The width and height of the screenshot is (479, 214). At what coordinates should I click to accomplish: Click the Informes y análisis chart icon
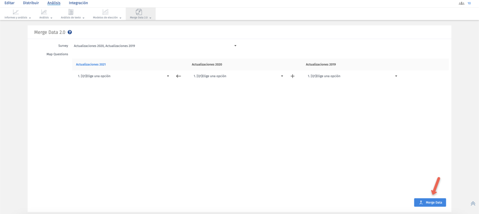pos(16,12)
